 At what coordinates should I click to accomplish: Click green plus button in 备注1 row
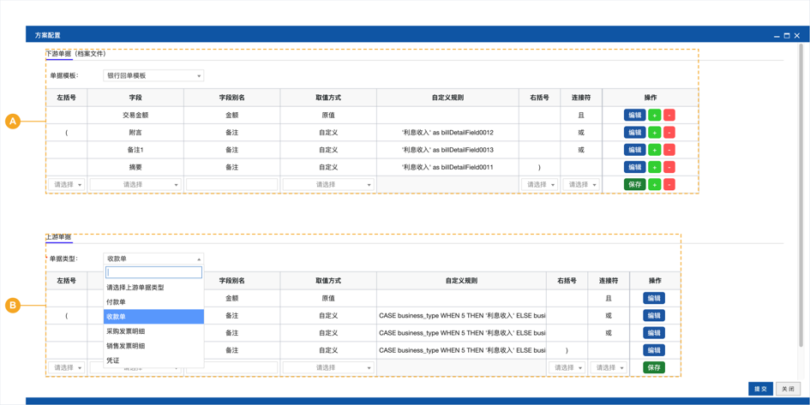(655, 150)
